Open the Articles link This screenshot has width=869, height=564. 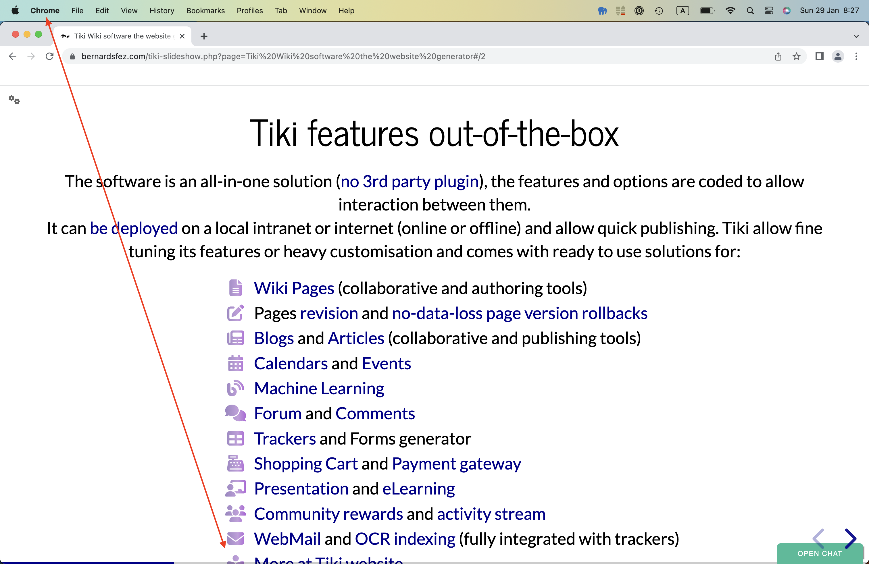tap(356, 338)
